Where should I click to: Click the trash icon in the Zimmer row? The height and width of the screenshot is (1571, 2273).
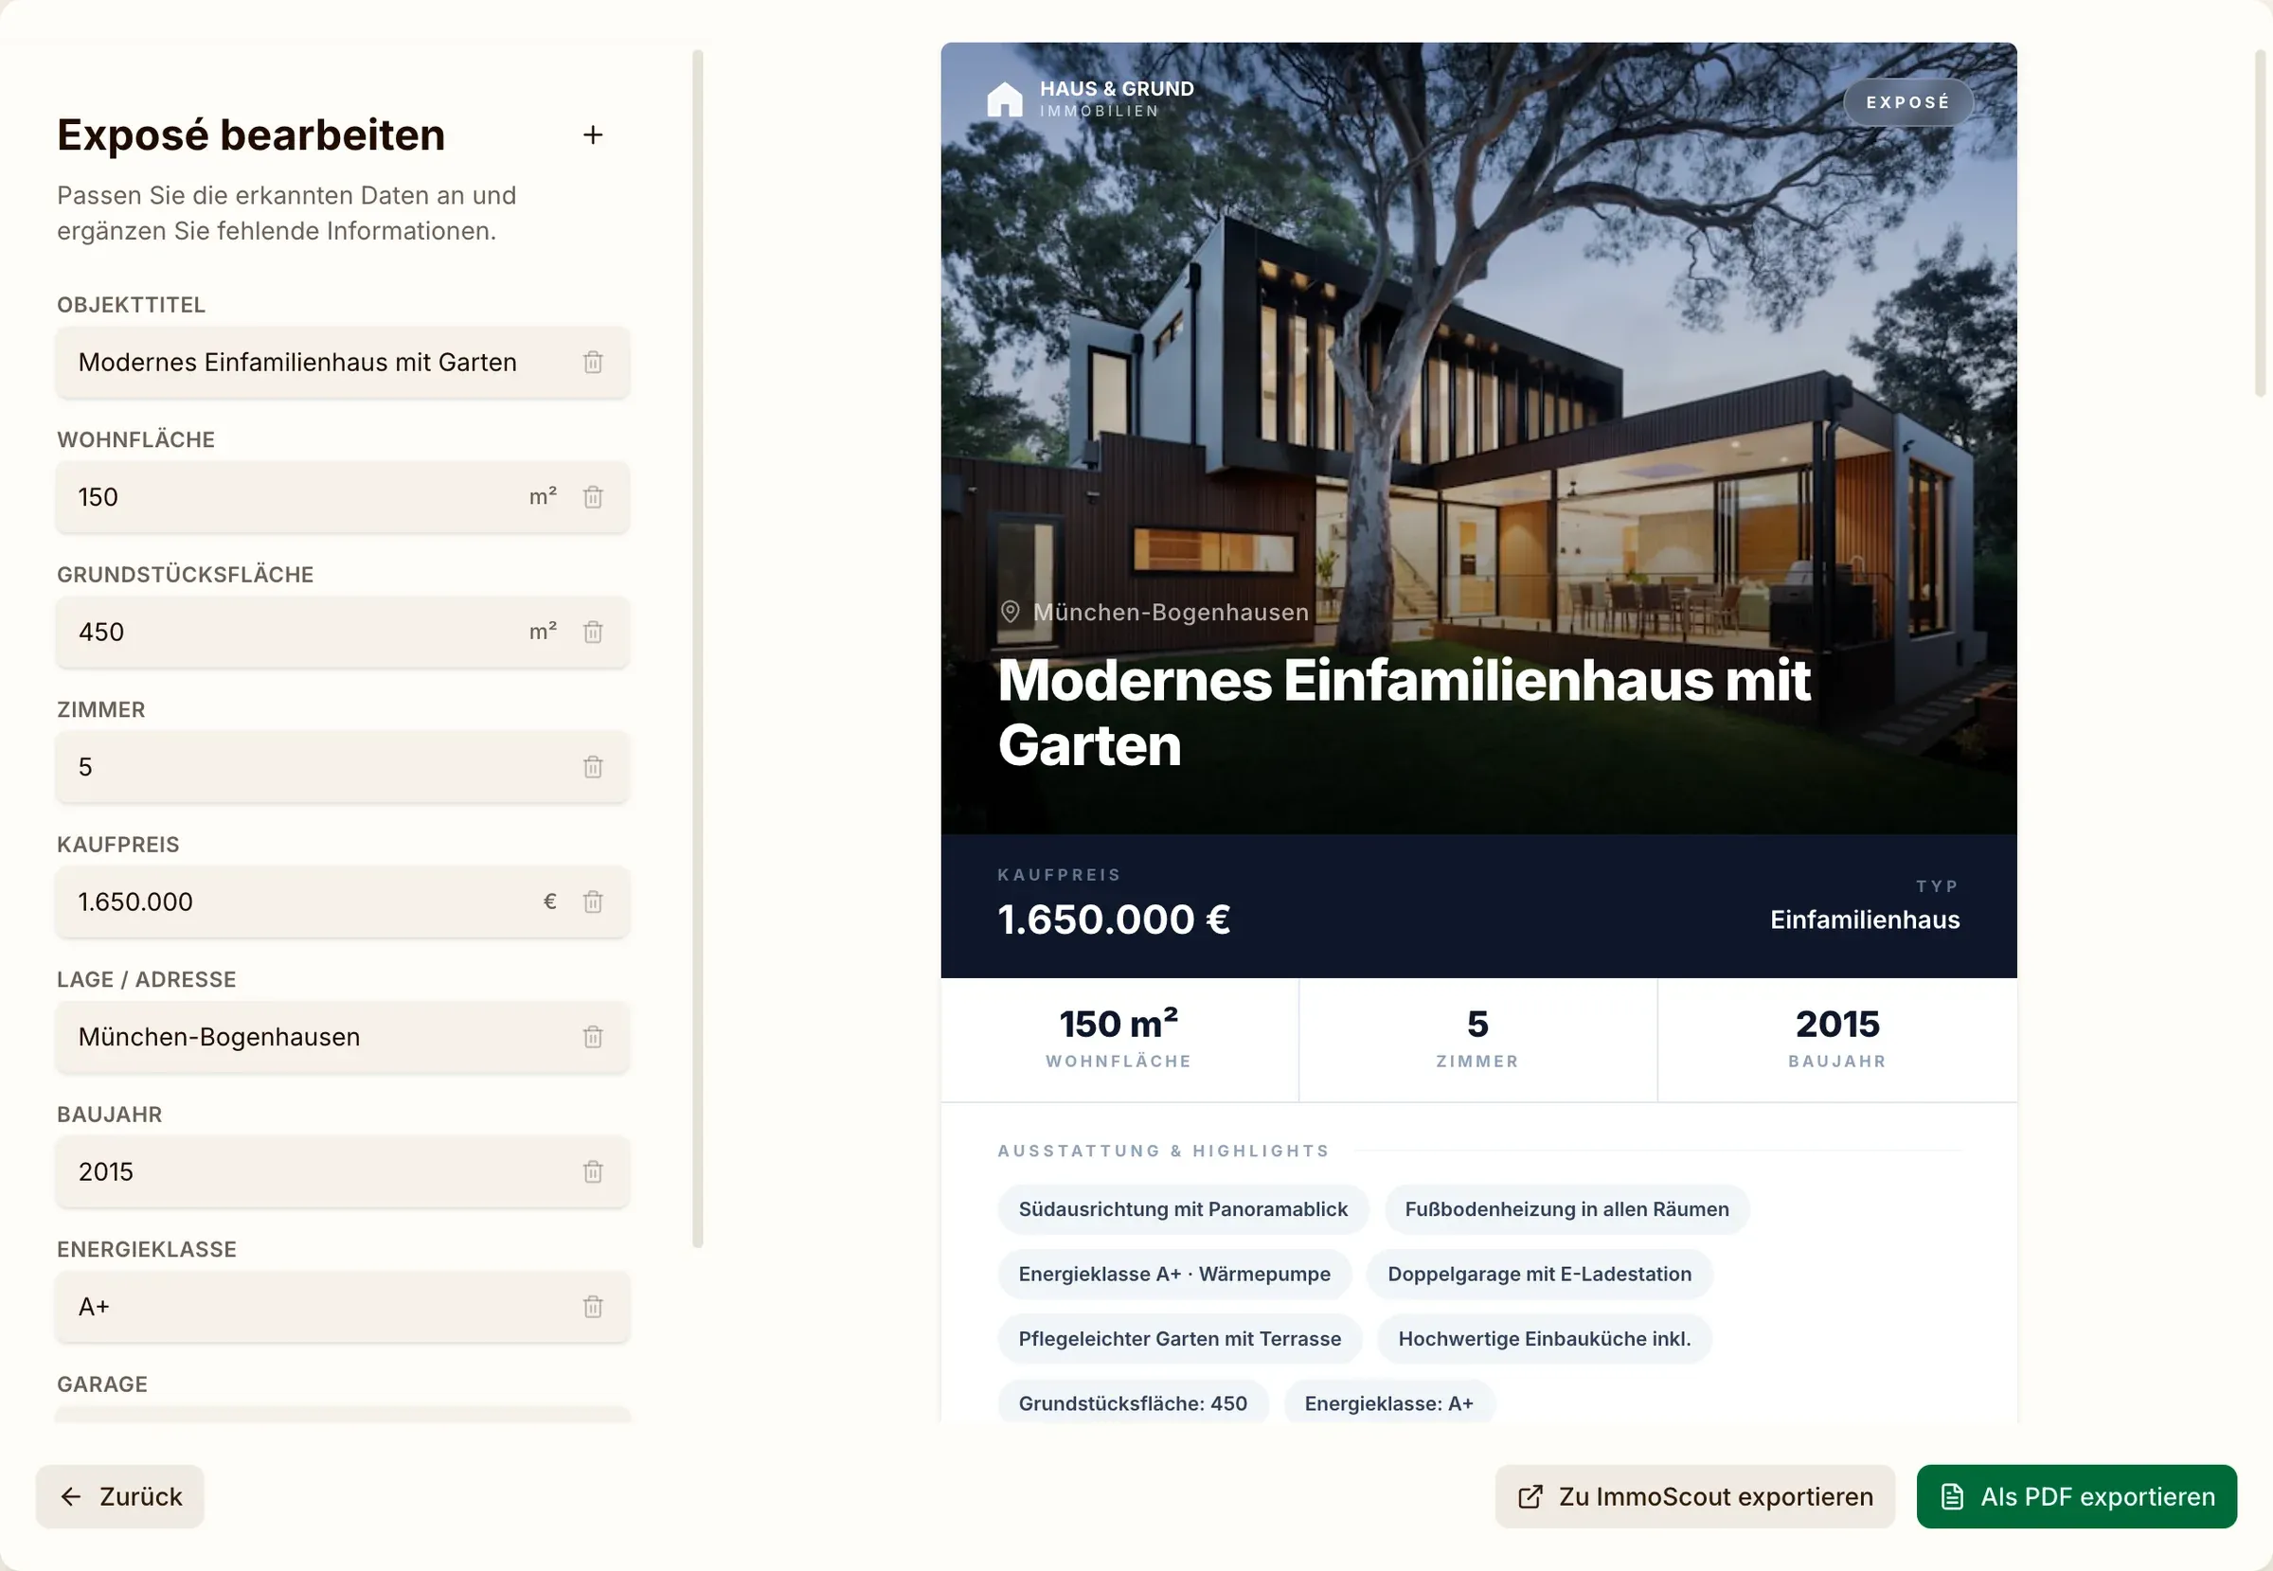(x=593, y=767)
